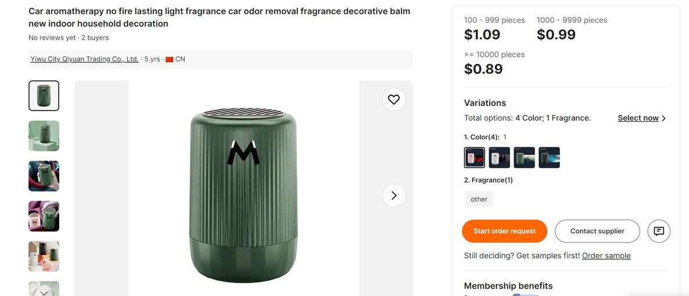This screenshot has height=296, width=689.
Task: Open the chat message icon
Action: point(659,231)
